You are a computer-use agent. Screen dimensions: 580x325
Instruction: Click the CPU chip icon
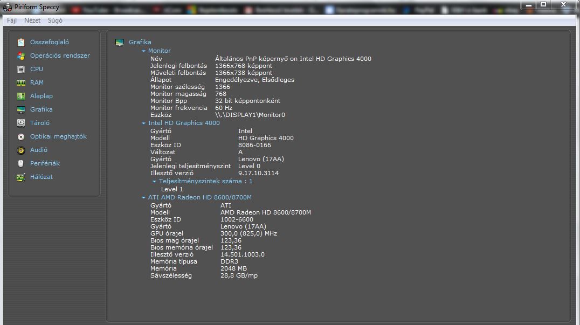(21, 69)
